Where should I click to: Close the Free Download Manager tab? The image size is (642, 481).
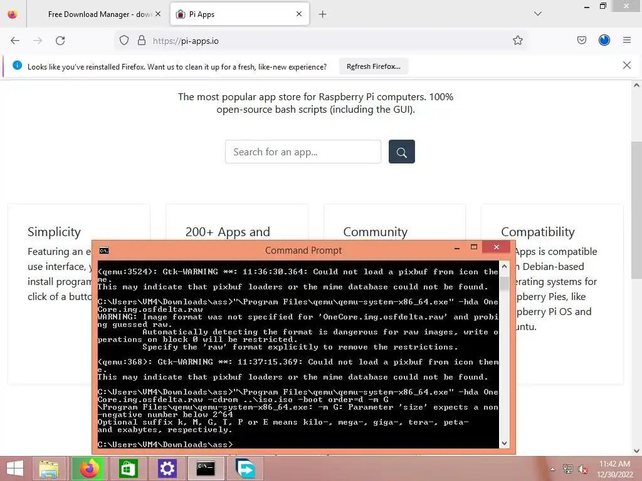pyautogui.click(x=158, y=14)
